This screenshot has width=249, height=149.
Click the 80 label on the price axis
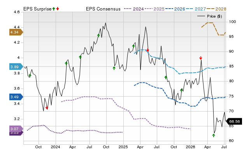(x=231, y=81)
